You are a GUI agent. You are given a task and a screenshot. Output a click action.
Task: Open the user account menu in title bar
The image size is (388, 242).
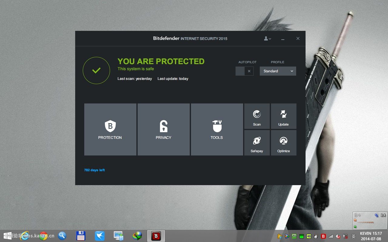[x=267, y=38]
